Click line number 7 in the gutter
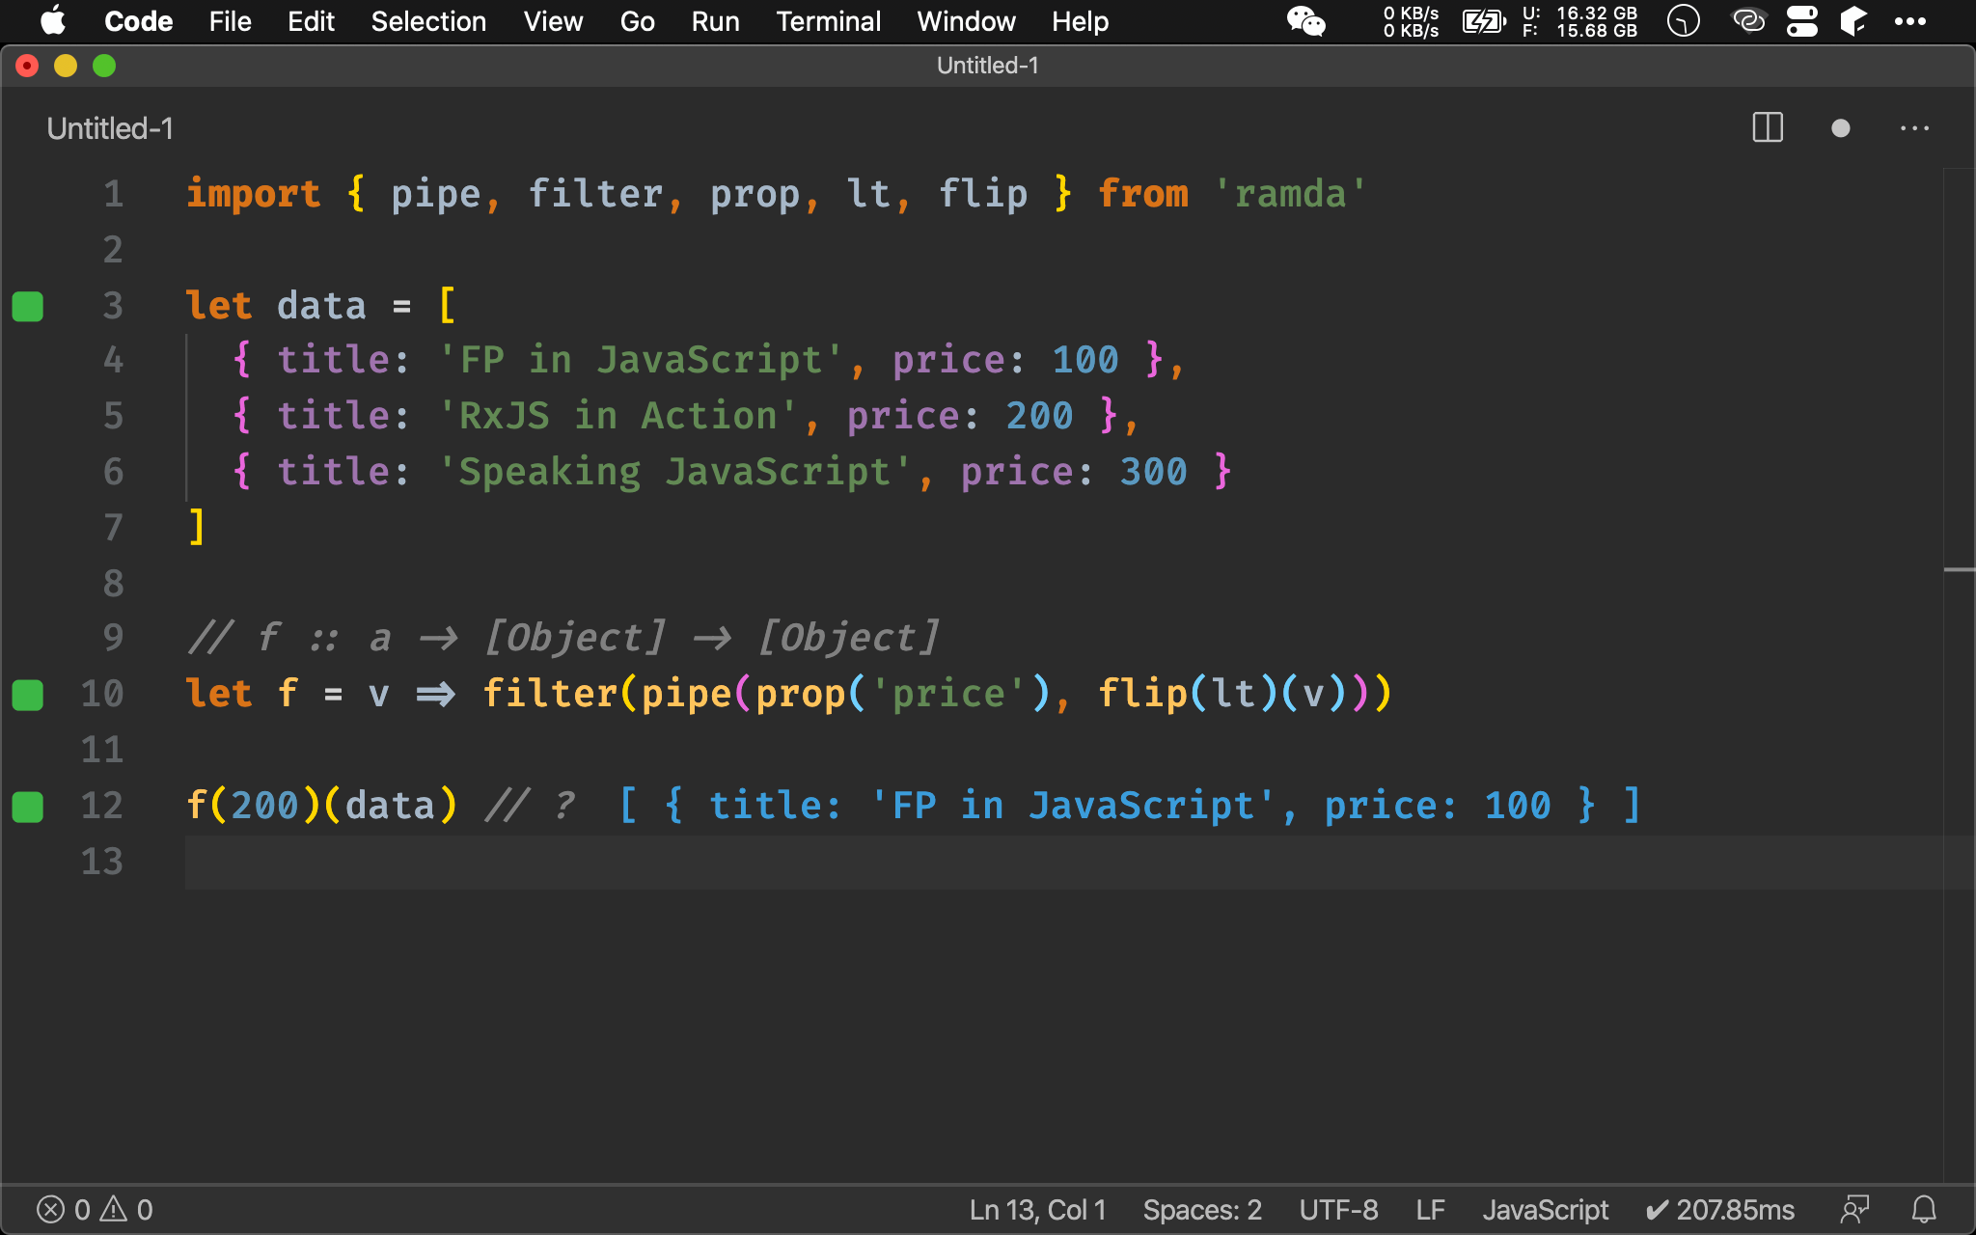The height and width of the screenshot is (1235, 1976). coord(113,528)
